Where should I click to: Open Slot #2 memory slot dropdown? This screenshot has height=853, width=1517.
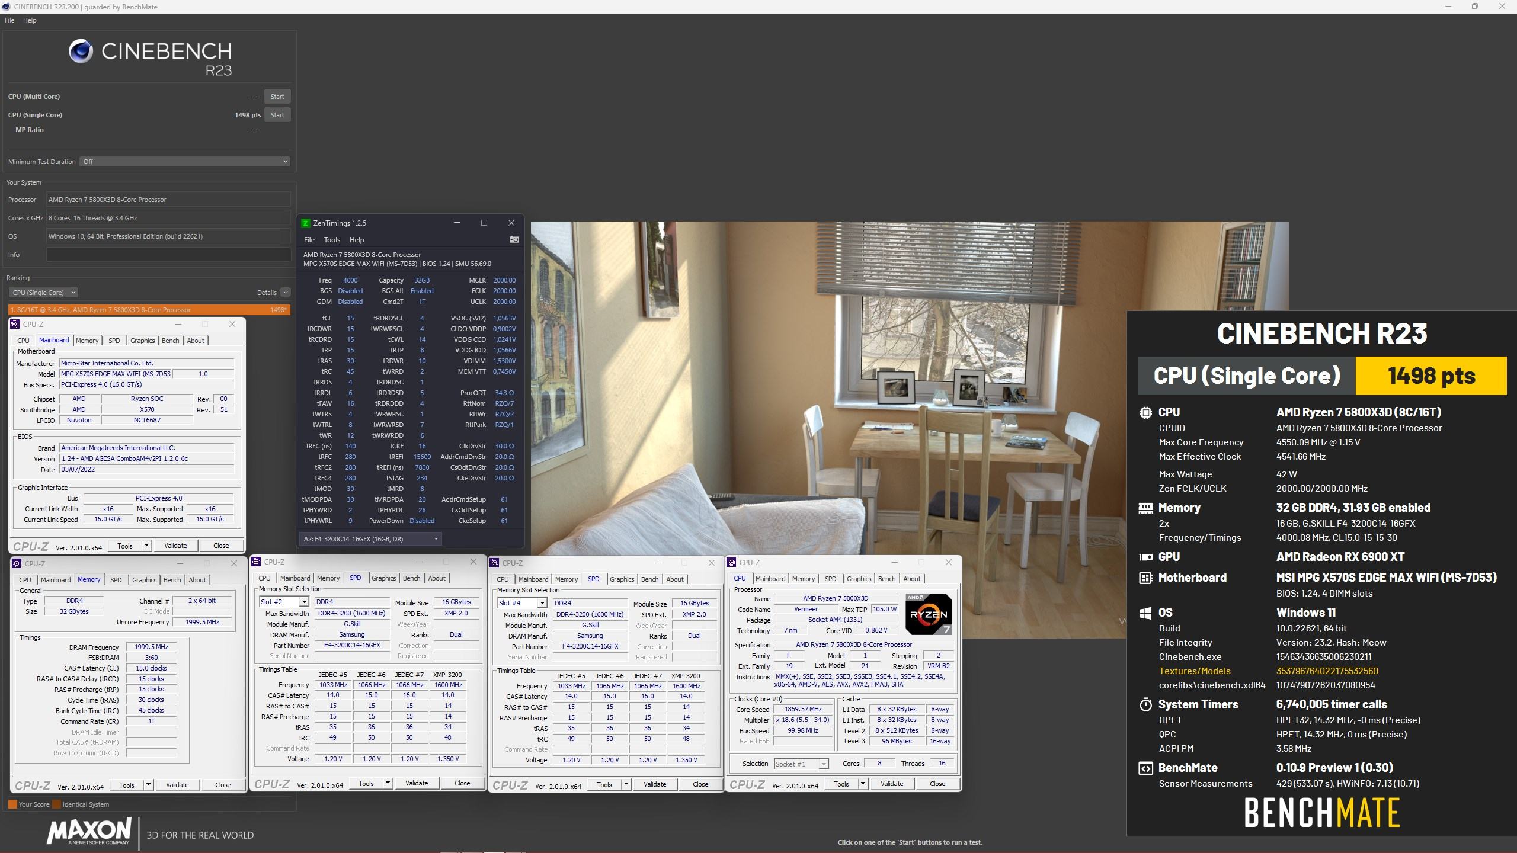tap(284, 602)
